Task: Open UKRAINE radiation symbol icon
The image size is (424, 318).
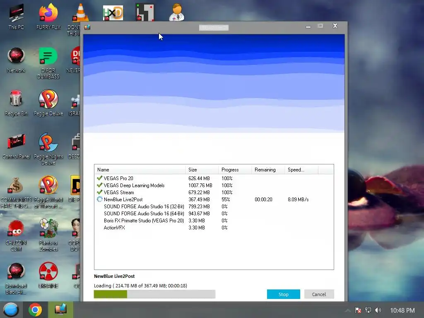Action: 48,275
